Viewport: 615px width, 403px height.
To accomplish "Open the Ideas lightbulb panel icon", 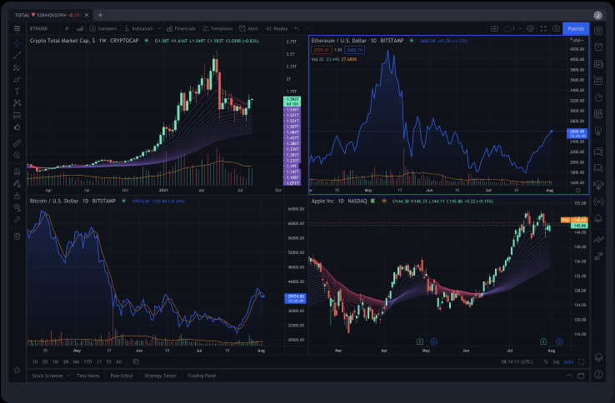I will (598, 131).
